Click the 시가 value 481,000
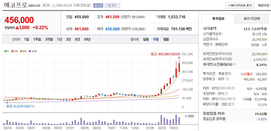The width and height of the screenshot is (271, 131). tap(82, 29)
